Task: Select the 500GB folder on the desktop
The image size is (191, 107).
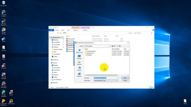Action: [185, 102]
